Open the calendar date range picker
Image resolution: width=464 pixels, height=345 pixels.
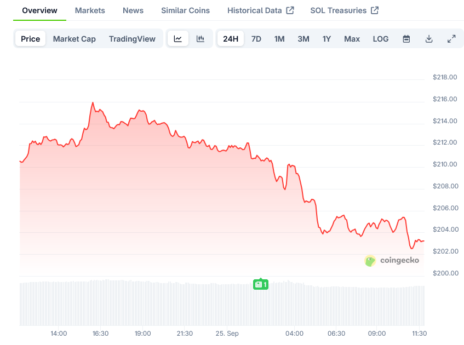pyautogui.click(x=406, y=39)
